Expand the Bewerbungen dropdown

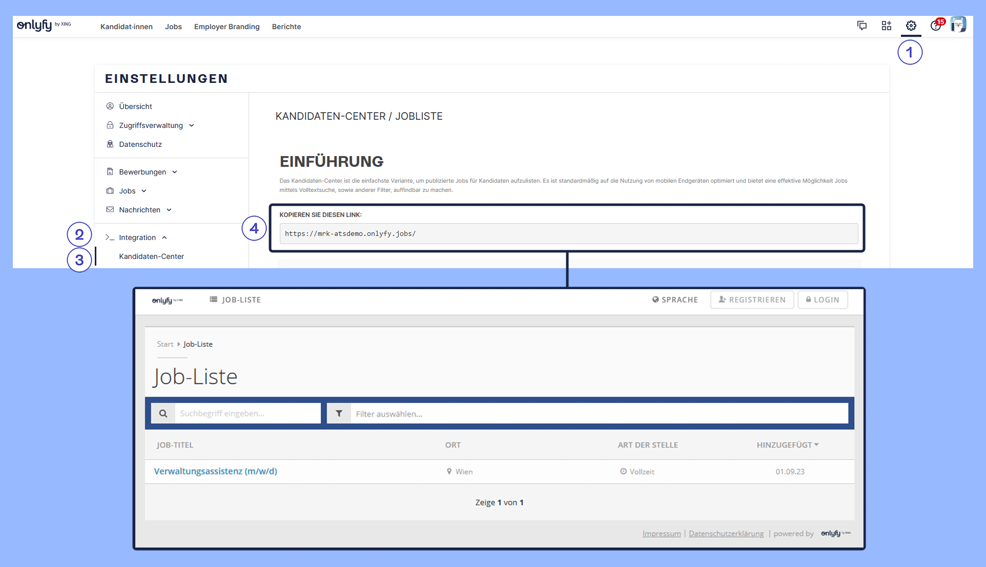click(175, 171)
